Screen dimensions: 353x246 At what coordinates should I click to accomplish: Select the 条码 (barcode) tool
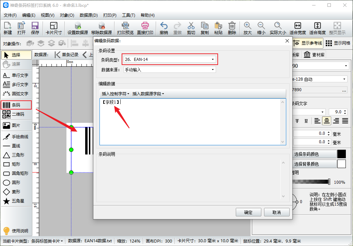pos(16,105)
